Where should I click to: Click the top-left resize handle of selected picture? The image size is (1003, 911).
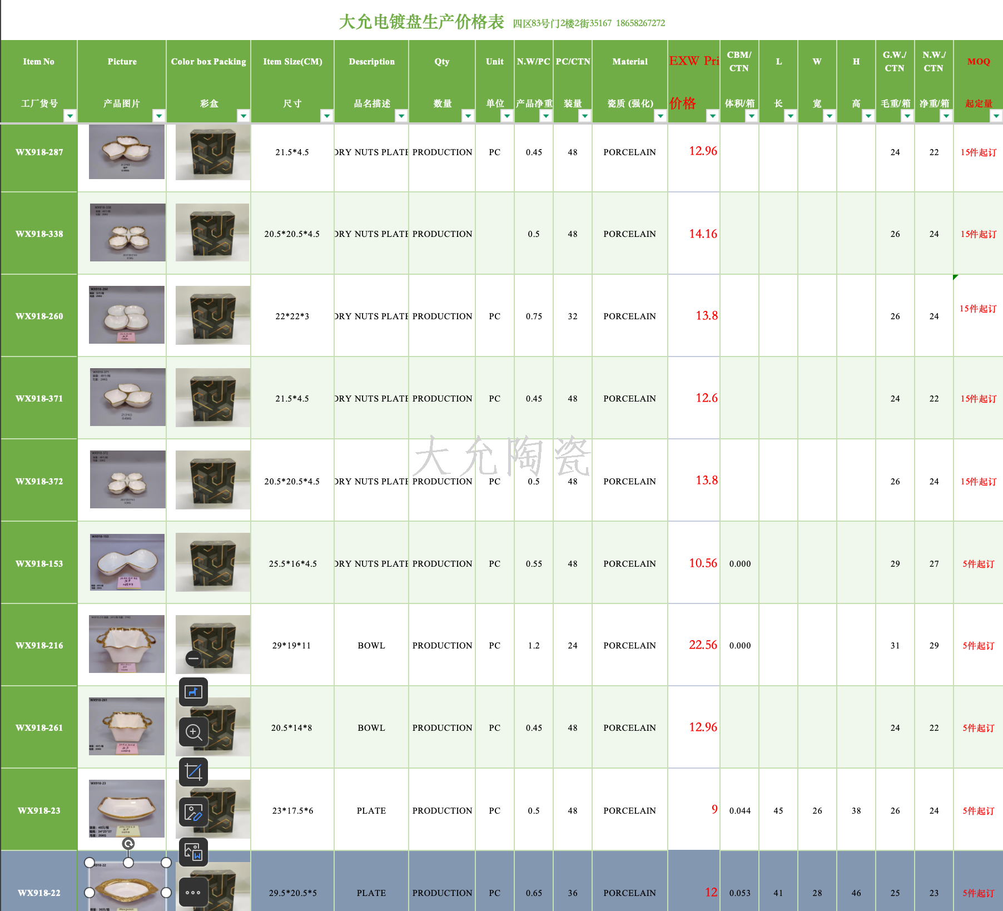coord(90,863)
